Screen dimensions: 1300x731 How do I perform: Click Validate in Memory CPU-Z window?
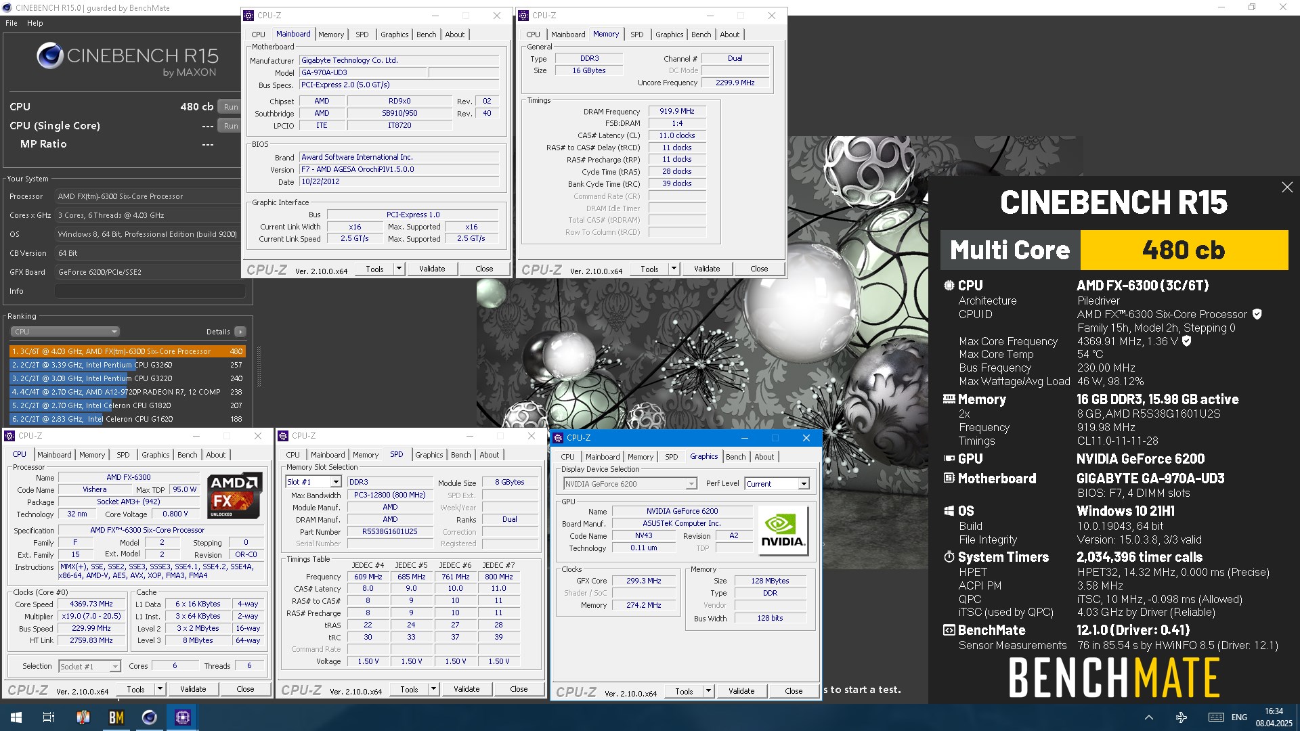(707, 269)
